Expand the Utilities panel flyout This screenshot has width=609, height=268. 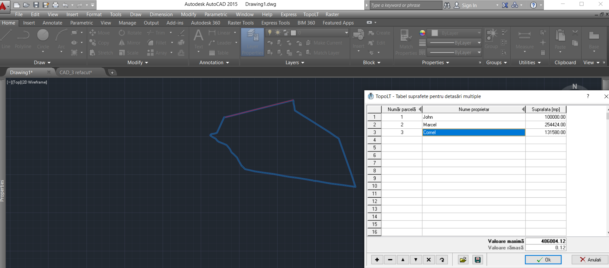(530, 63)
